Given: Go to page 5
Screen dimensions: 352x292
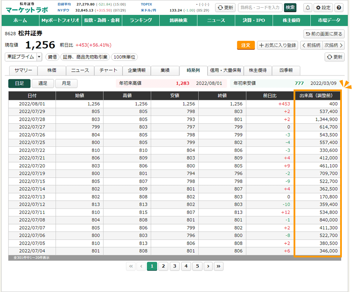Looking at the screenshot, I should coord(197,266).
